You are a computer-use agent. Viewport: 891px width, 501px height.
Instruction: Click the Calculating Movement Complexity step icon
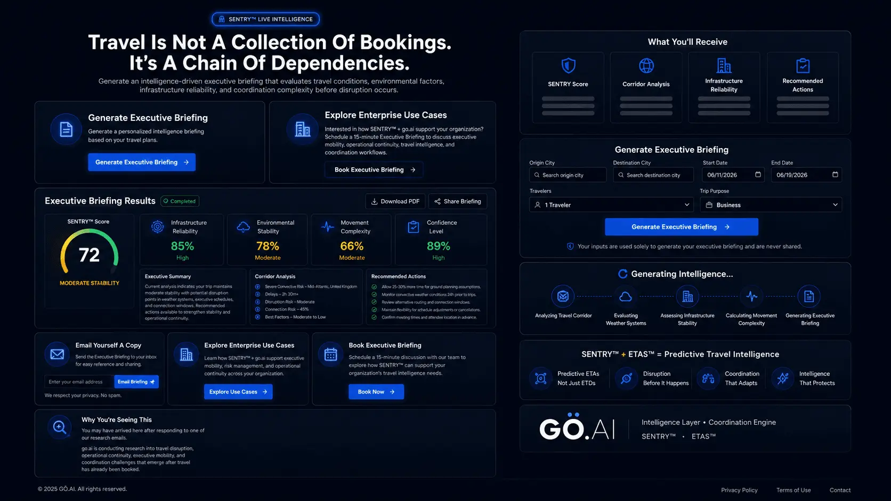point(752,296)
